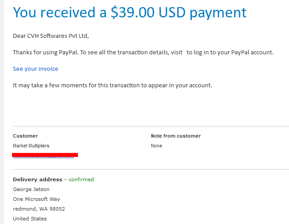Click the Delivery address heading
This screenshot has width=289, height=224.
(x=37, y=179)
